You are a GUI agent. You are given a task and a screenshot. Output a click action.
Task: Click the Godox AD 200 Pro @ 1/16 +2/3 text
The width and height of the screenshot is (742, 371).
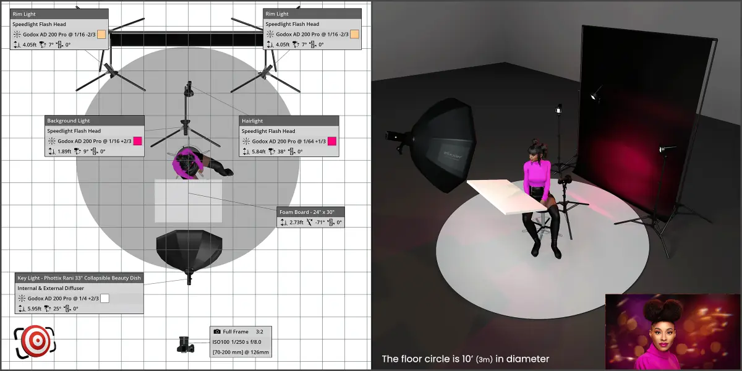pos(95,142)
